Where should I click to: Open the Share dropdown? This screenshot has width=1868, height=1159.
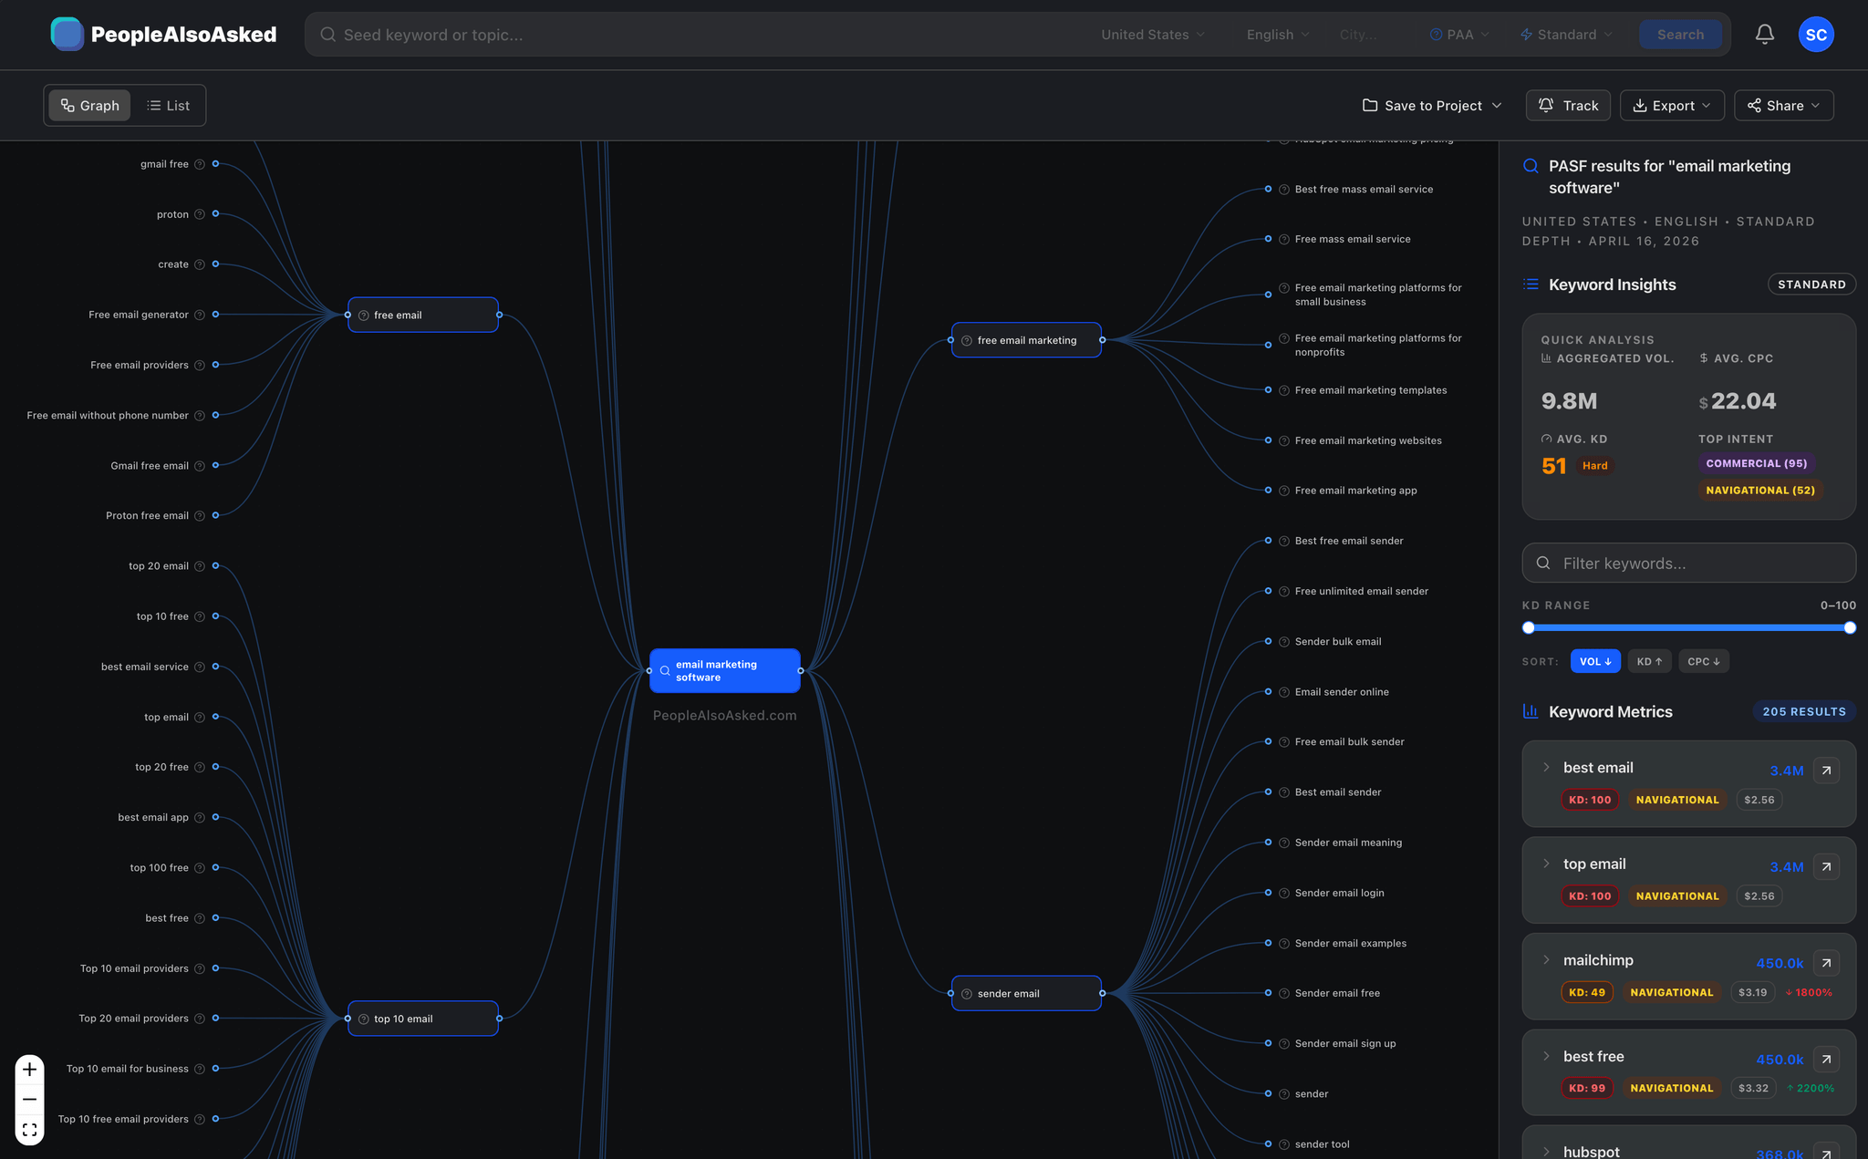pyautogui.click(x=1783, y=106)
